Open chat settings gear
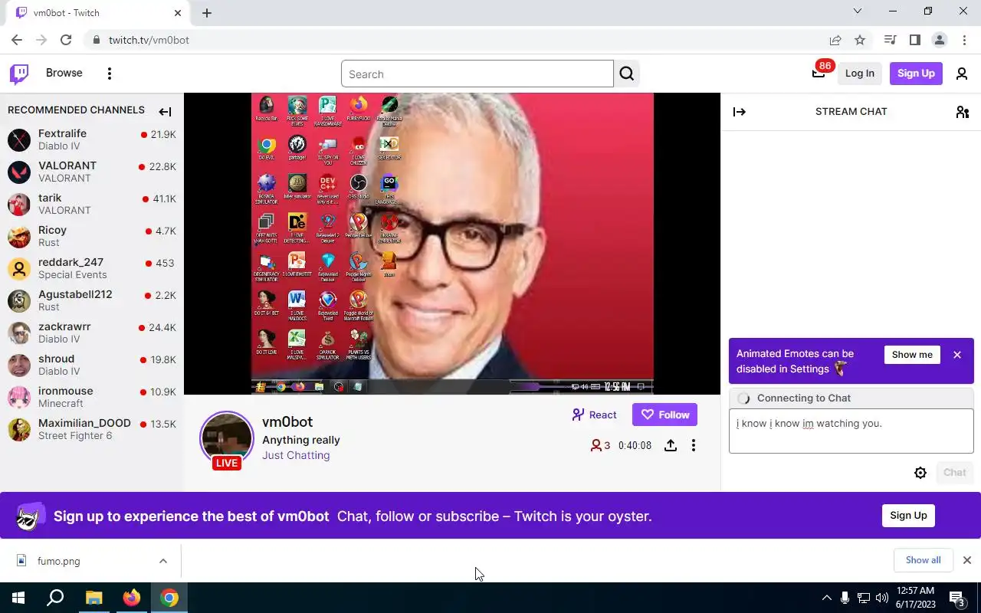This screenshot has width=981, height=613. pos(920,473)
